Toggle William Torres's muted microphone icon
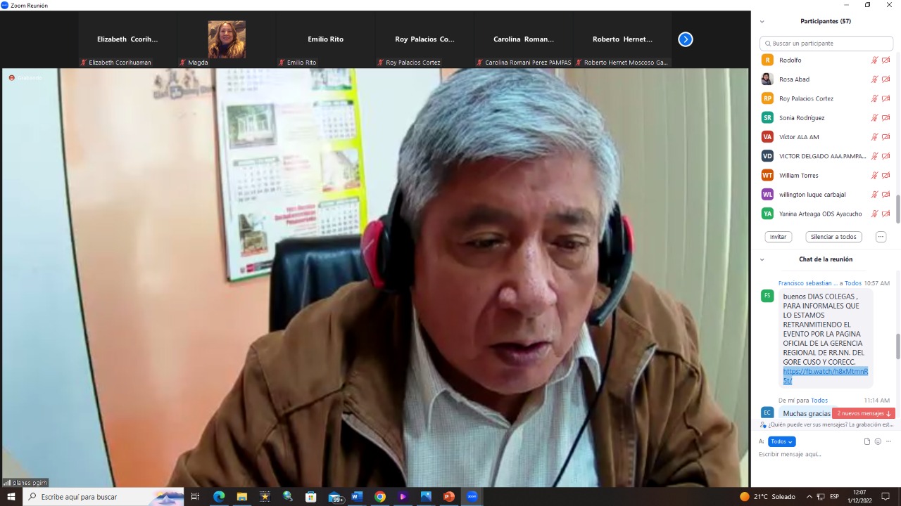This screenshot has height=506, width=901. 874,176
